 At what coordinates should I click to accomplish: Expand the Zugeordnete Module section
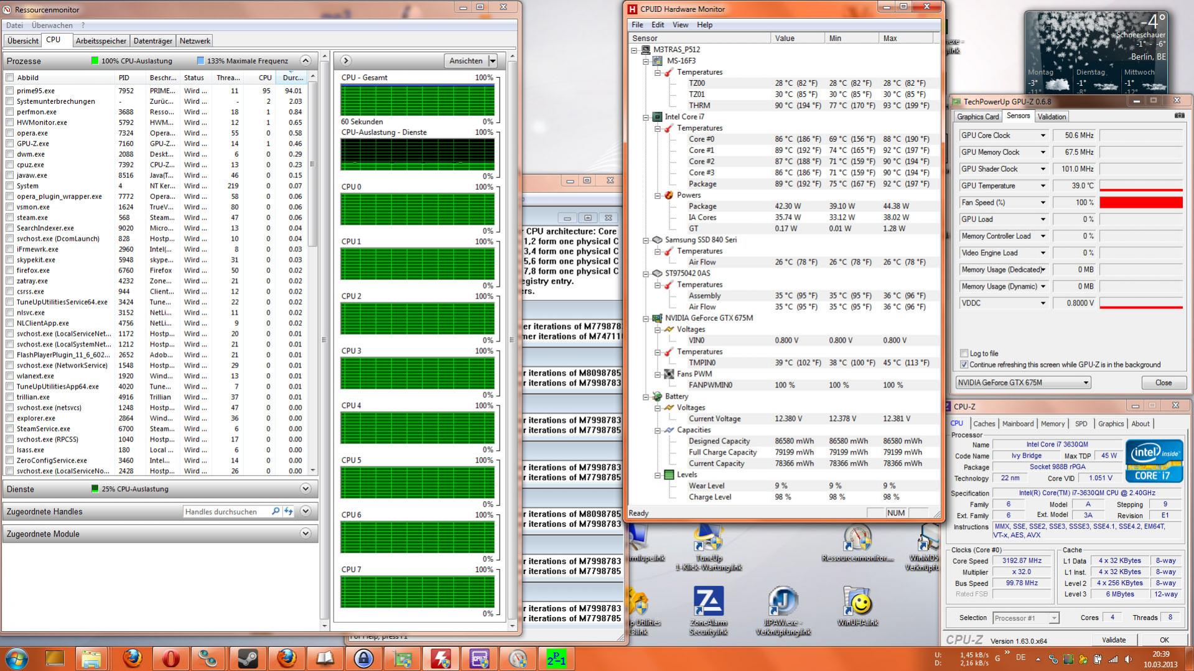tap(305, 534)
